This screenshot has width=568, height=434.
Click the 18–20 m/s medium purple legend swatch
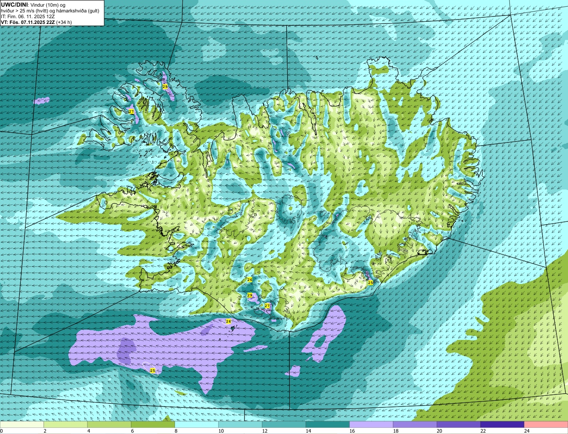coord(415,425)
